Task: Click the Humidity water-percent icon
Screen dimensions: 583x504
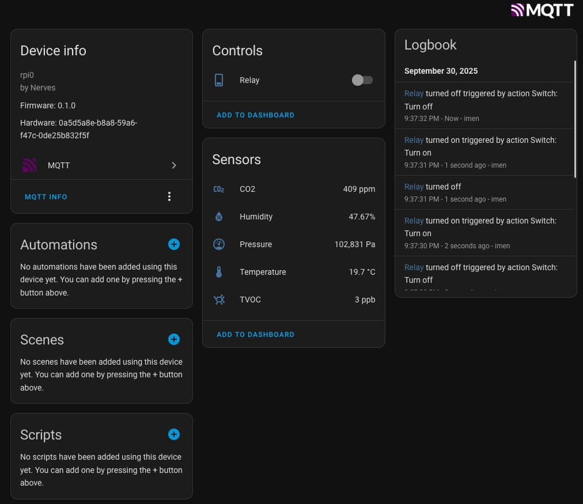Action: click(219, 217)
